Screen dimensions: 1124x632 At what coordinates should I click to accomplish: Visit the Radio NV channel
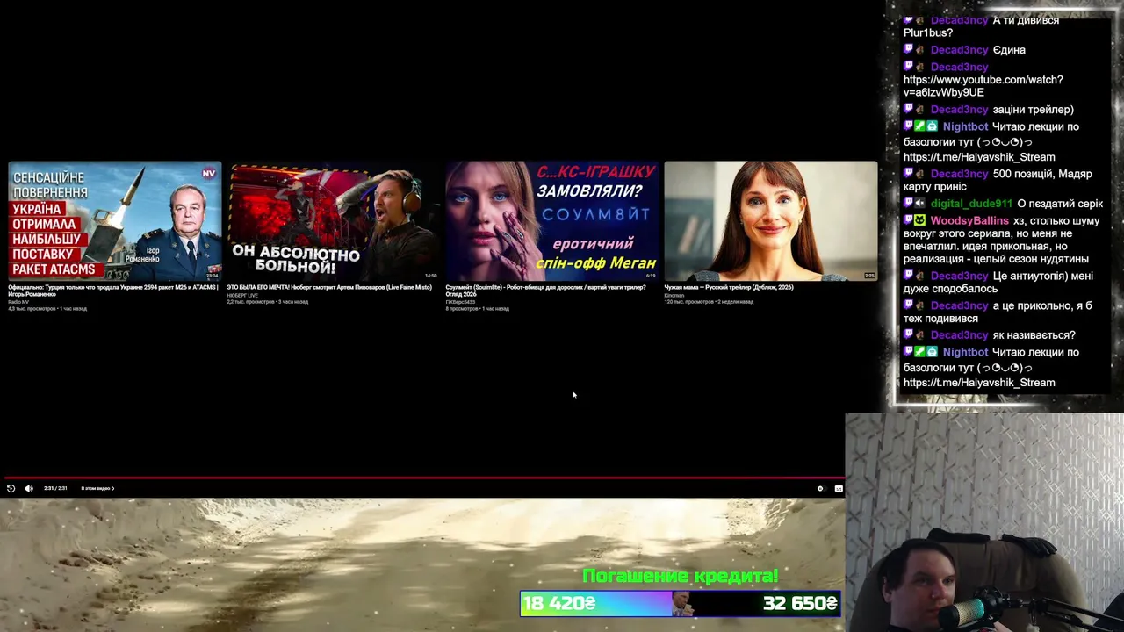(18, 302)
